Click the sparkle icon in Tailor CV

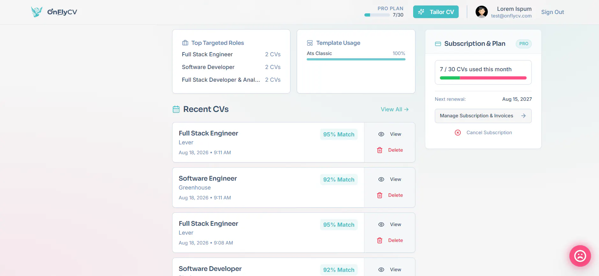point(421,12)
